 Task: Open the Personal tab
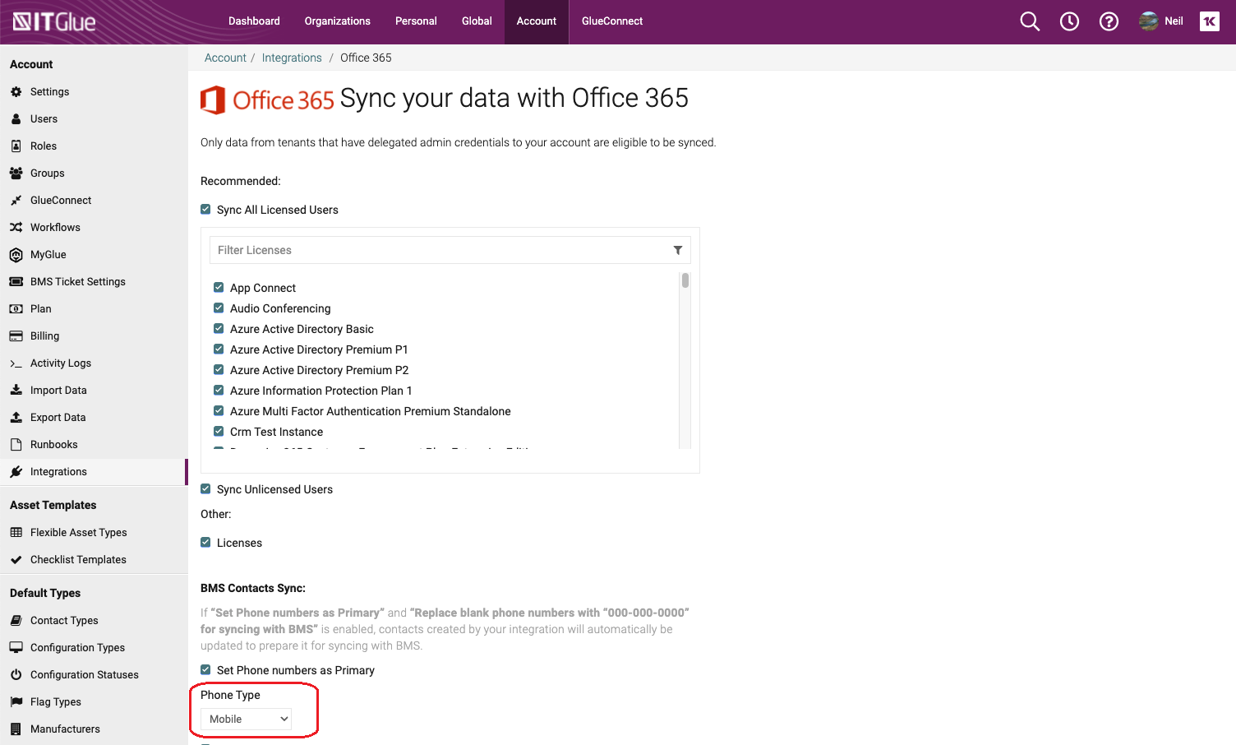pos(416,21)
